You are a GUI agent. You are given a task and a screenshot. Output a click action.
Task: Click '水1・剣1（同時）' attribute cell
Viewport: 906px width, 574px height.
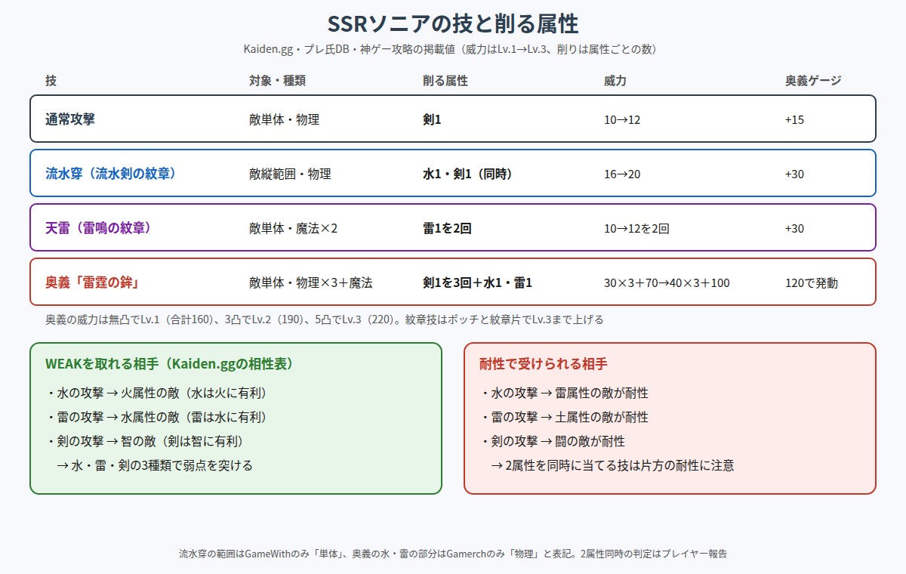tap(467, 174)
